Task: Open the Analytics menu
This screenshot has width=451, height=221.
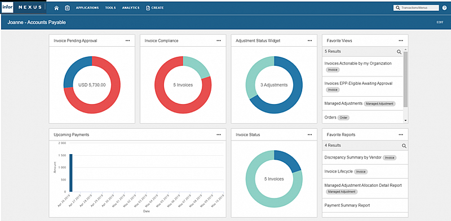Action: coord(131,8)
